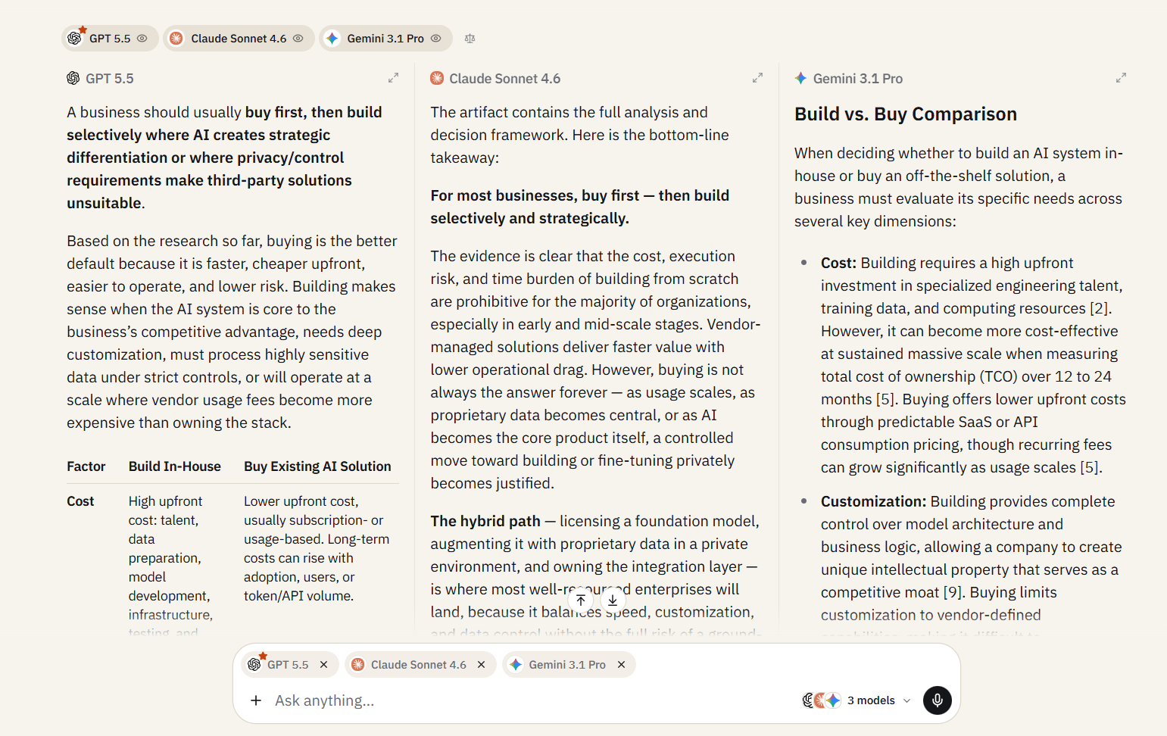The image size is (1167, 736).
Task: Click the Build vs. Buy Comparison heading
Action: pos(906,114)
